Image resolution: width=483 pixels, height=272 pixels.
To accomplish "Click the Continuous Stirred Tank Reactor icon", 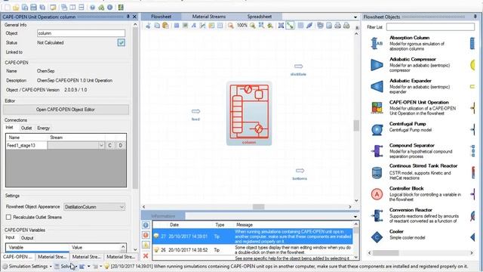I will pos(377,173).
